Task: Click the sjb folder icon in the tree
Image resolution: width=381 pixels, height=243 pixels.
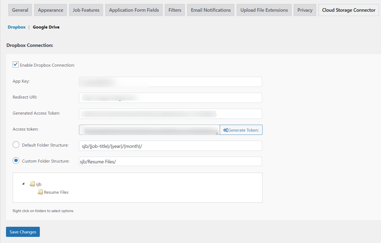Action: tap(32, 184)
